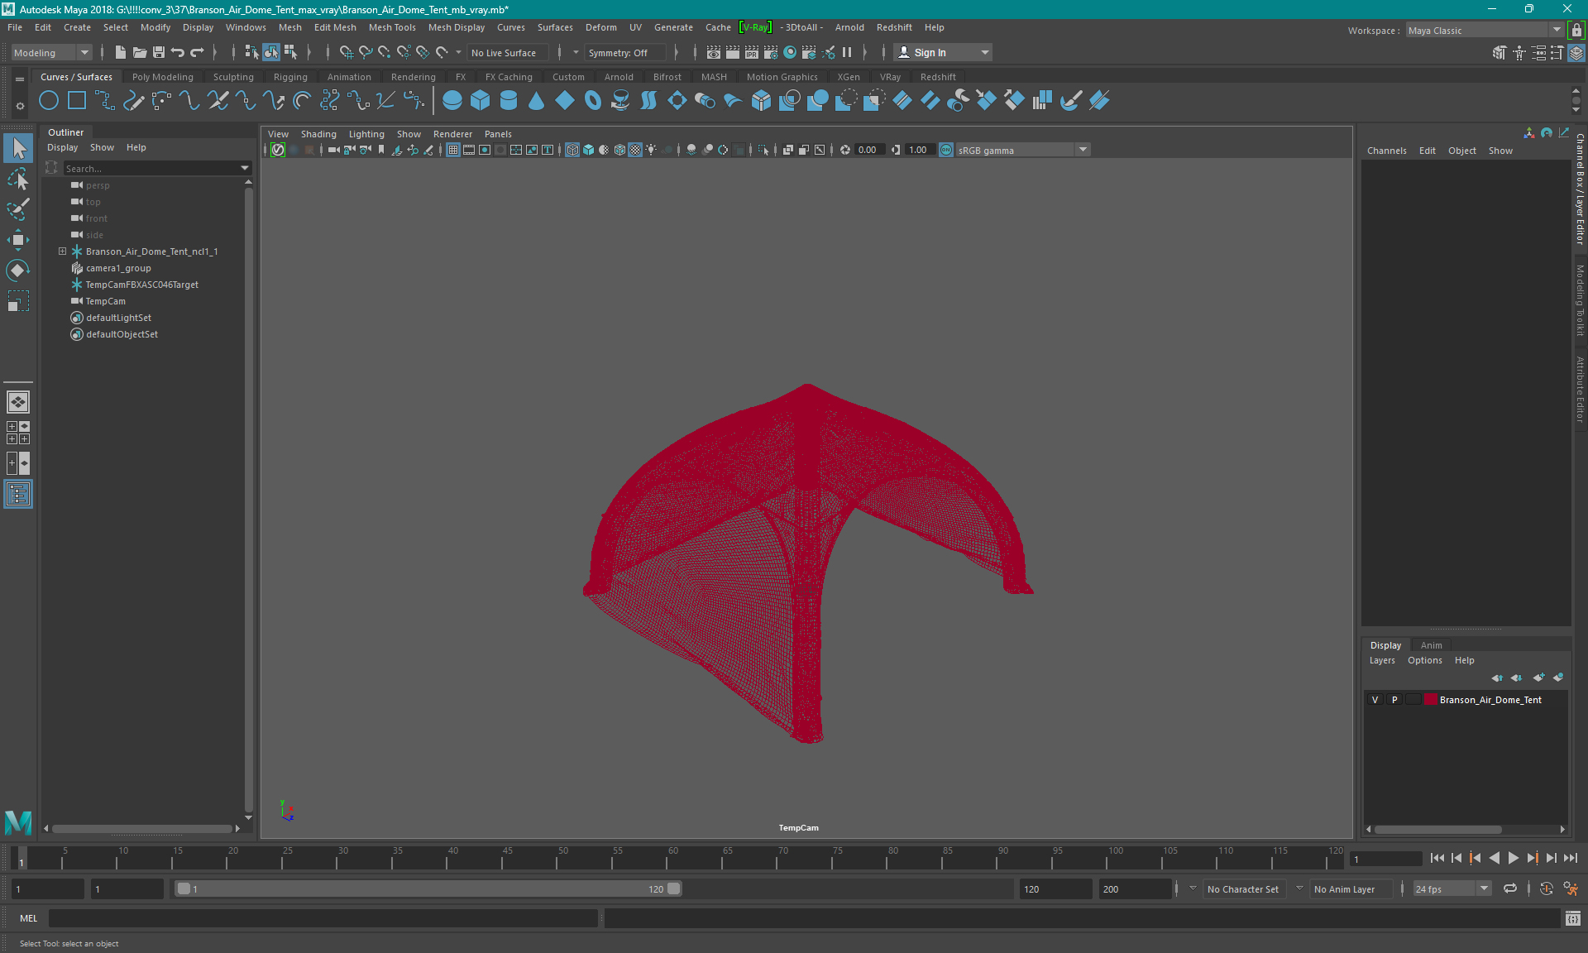Select the NURBS sphere shelf icon
The width and height of the screenshot is (1588, 953).
pyautogui.click(x=452, y=101)
